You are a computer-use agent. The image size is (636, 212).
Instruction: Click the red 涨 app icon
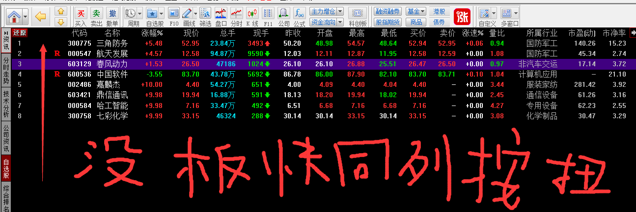[462, 17]
